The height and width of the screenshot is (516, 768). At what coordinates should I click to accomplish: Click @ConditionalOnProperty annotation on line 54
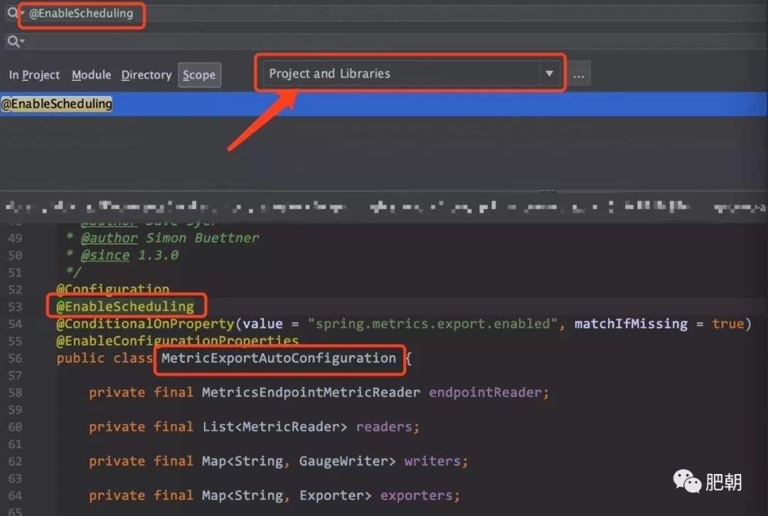[x=146, y=323]
